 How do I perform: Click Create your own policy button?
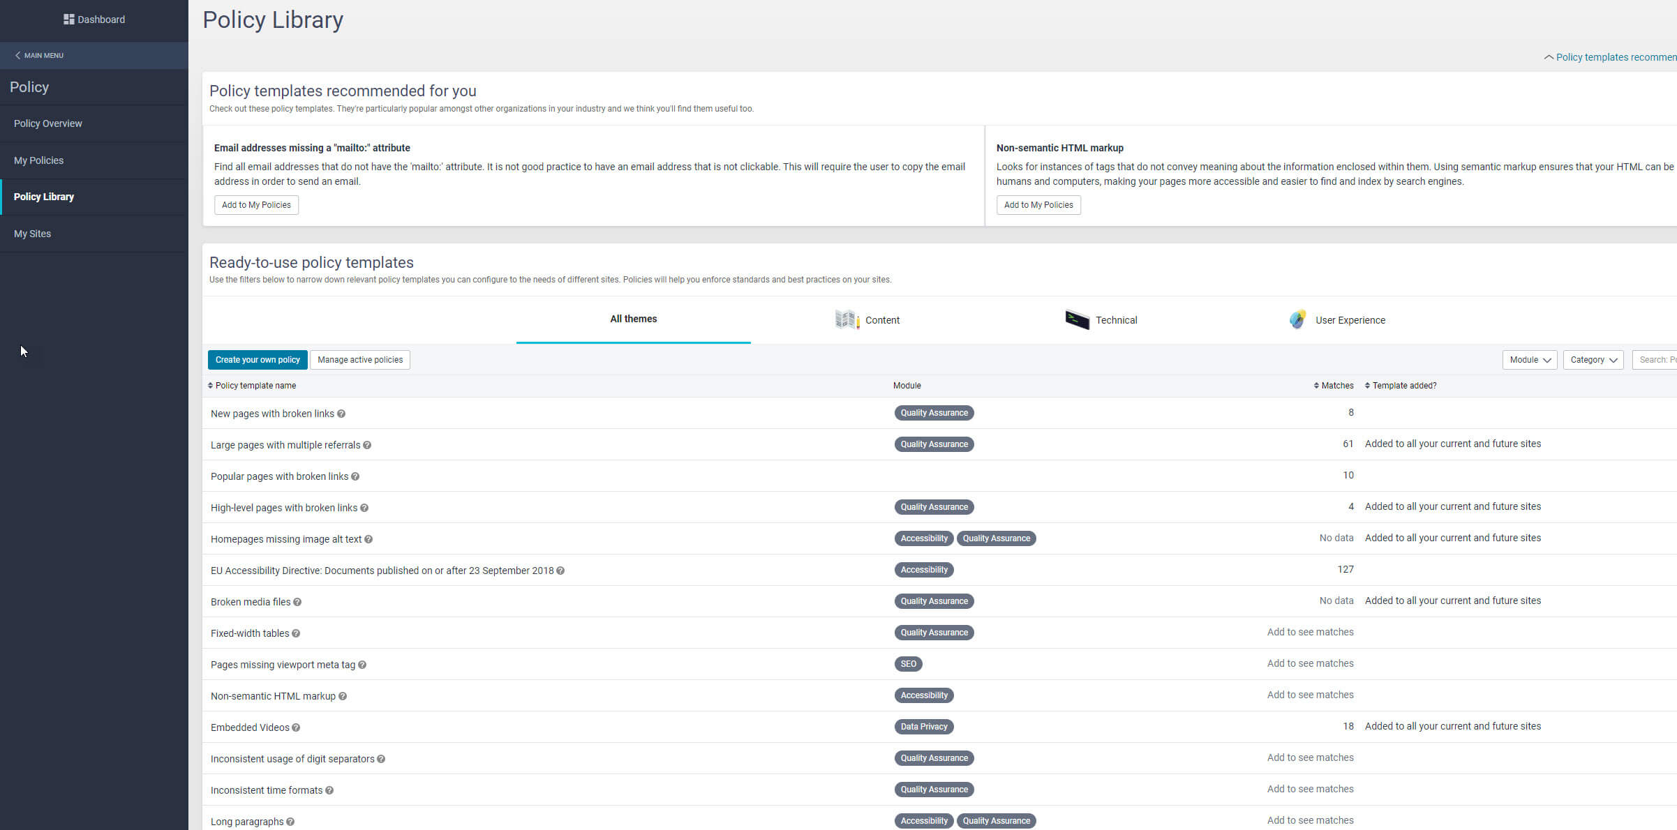tap(258, 360)
